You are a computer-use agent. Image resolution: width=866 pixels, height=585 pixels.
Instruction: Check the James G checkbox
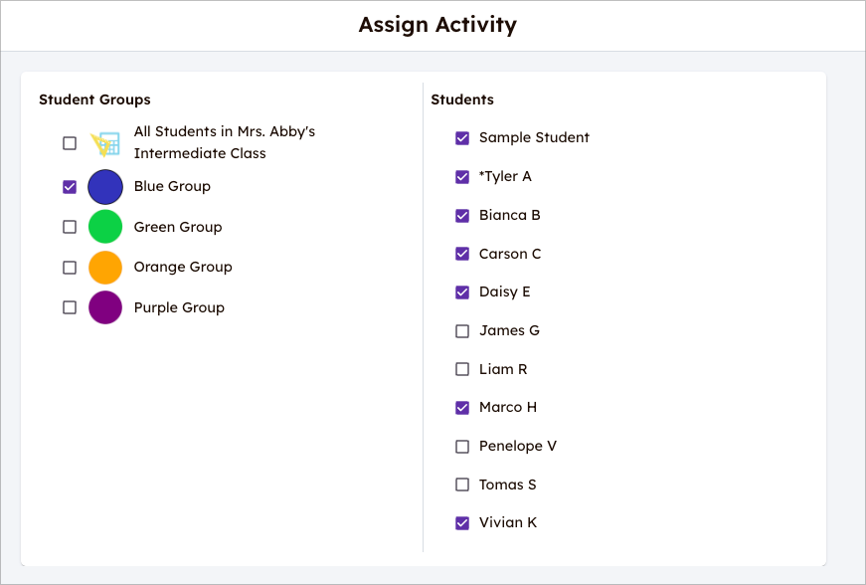tap(461, 330)
